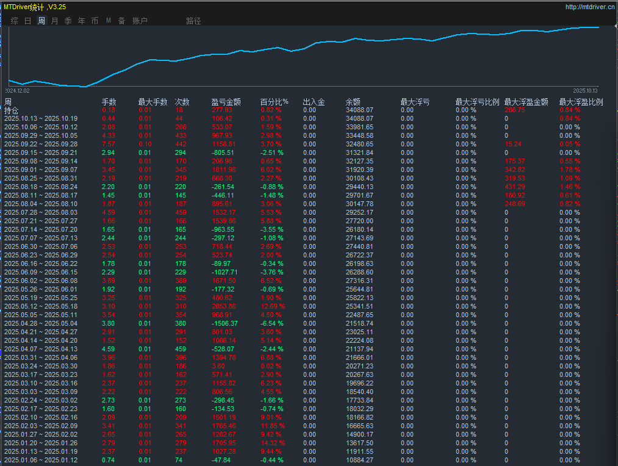The width and height of the screenshot is (618, 466).
Task: Select the 2025.05.12 ~ 2025.05.18 week row
Action: [x=41, y=306]
